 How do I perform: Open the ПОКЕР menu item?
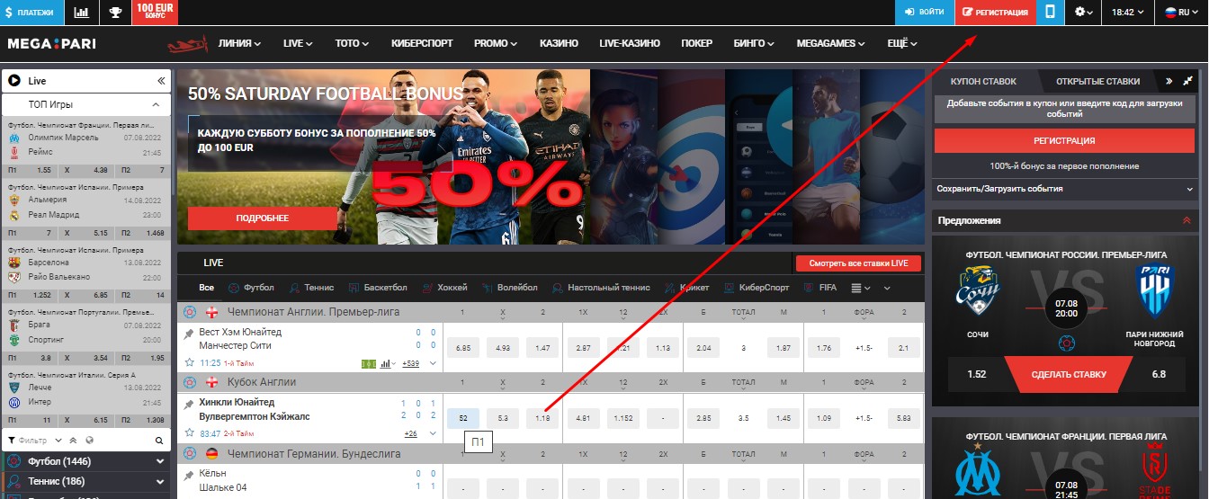point(697,43)
